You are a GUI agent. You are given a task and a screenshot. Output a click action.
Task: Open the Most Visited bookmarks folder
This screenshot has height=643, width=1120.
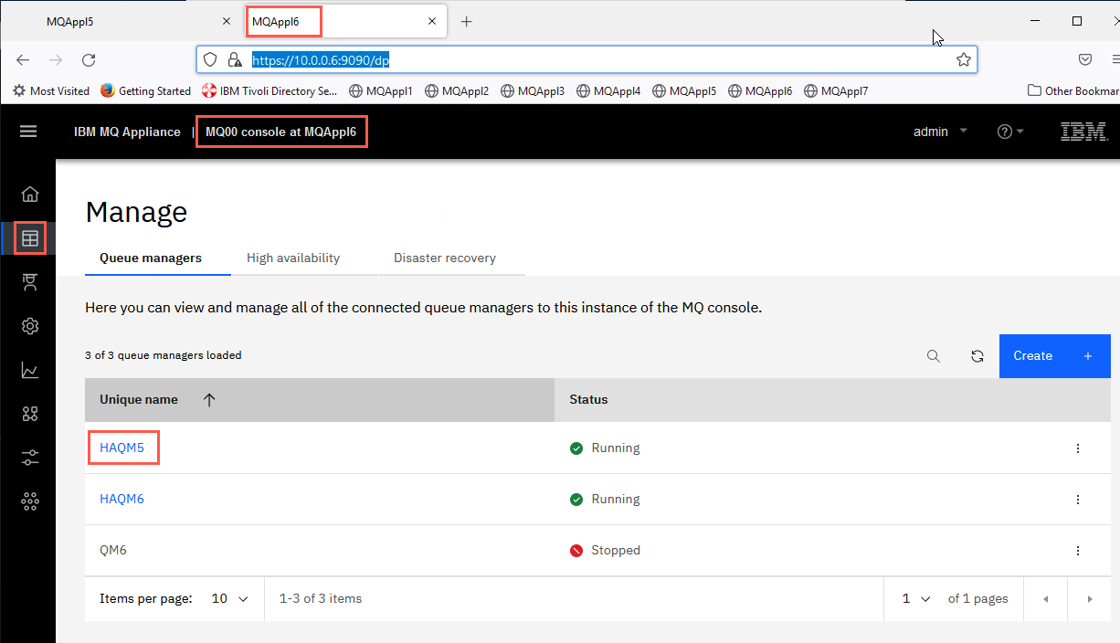coord(51,90)
